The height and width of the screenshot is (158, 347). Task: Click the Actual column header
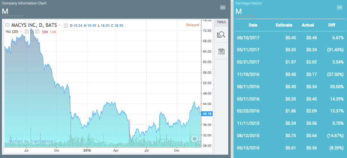(308, 25)
